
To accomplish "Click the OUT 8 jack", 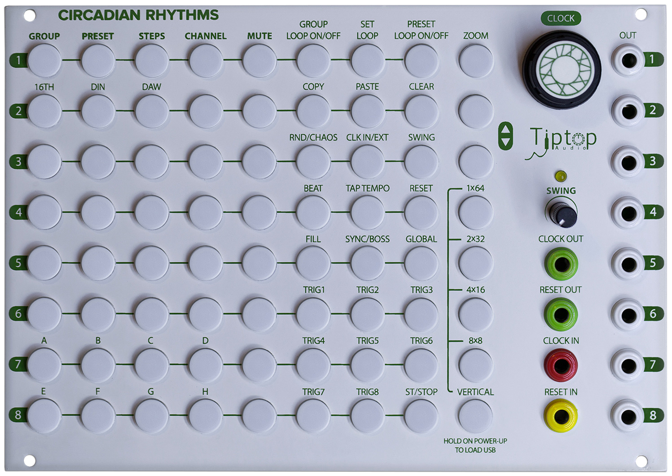I will (x=628, y=416).
